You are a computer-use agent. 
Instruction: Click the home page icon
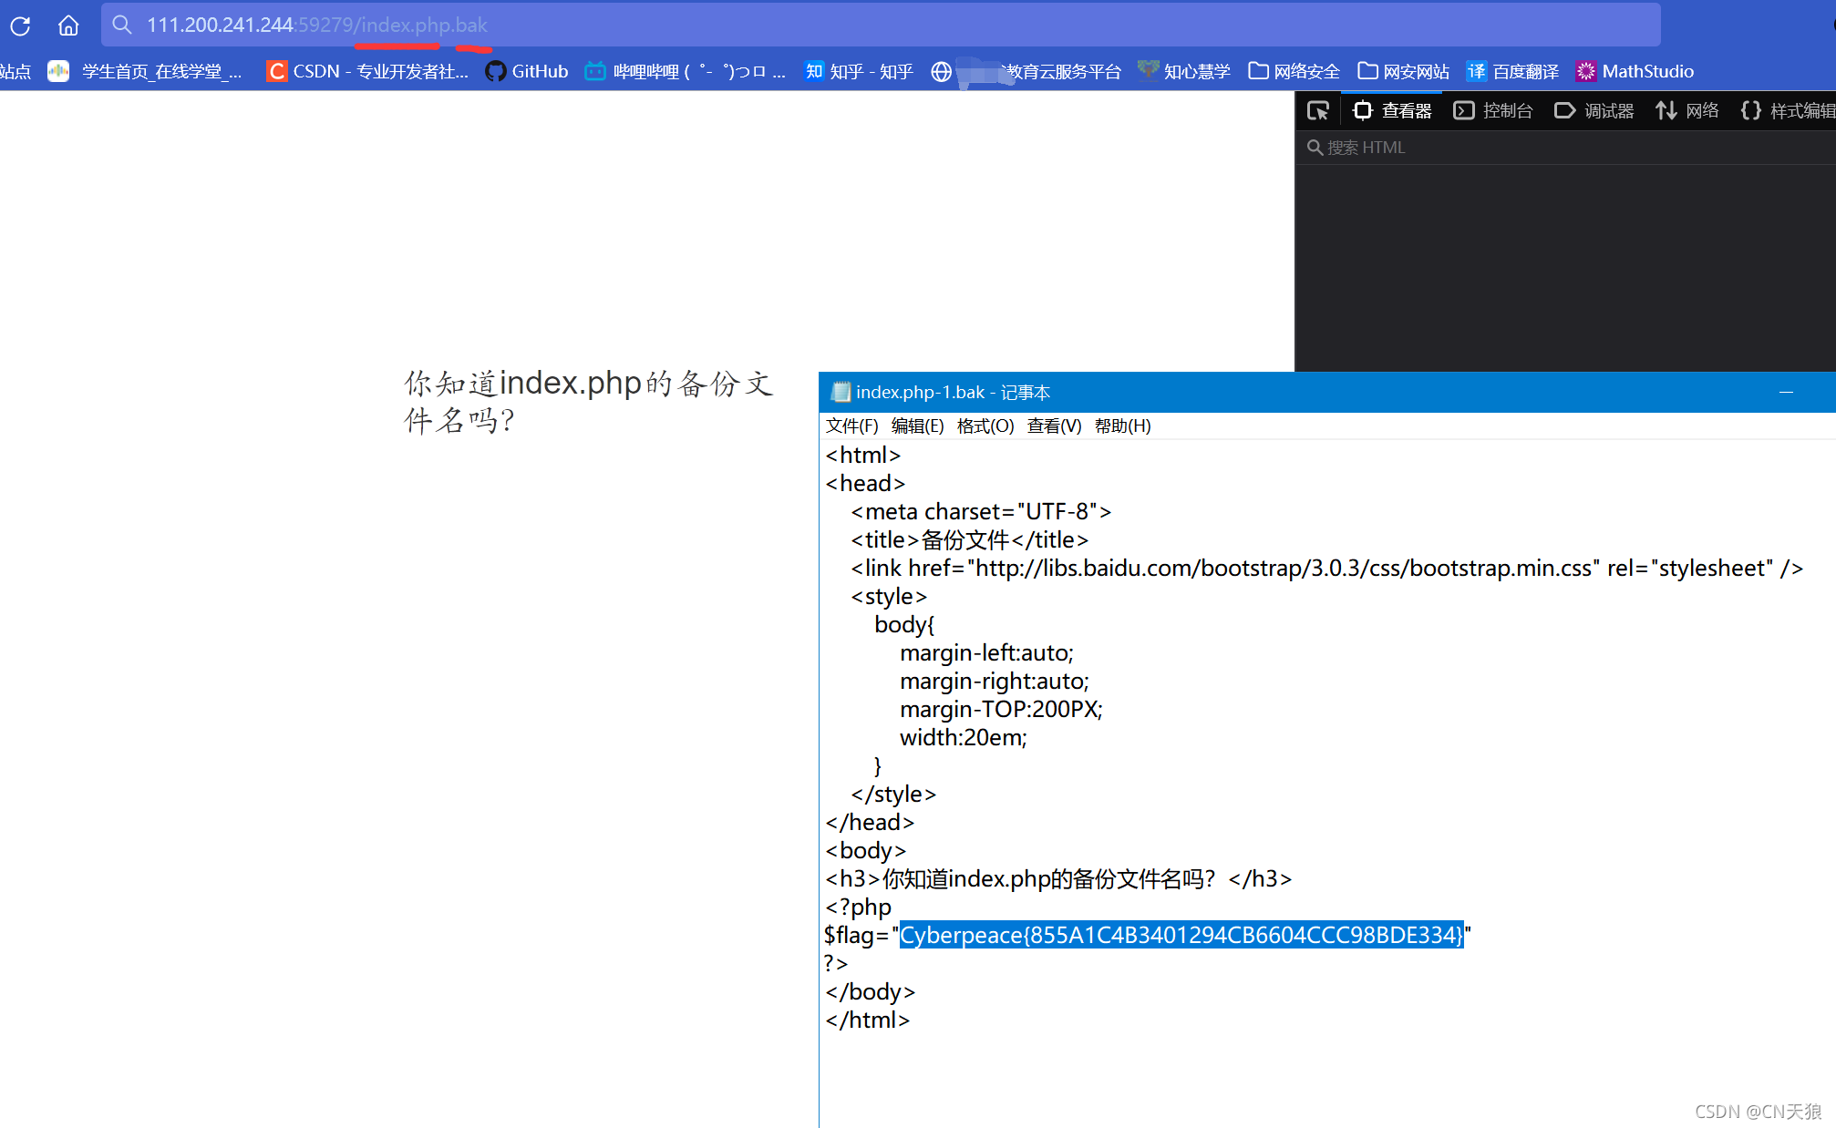tap(68, 26)
